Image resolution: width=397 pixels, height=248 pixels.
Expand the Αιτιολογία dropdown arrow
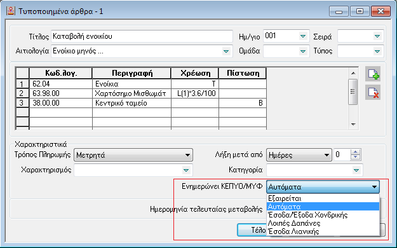(226, 52)
